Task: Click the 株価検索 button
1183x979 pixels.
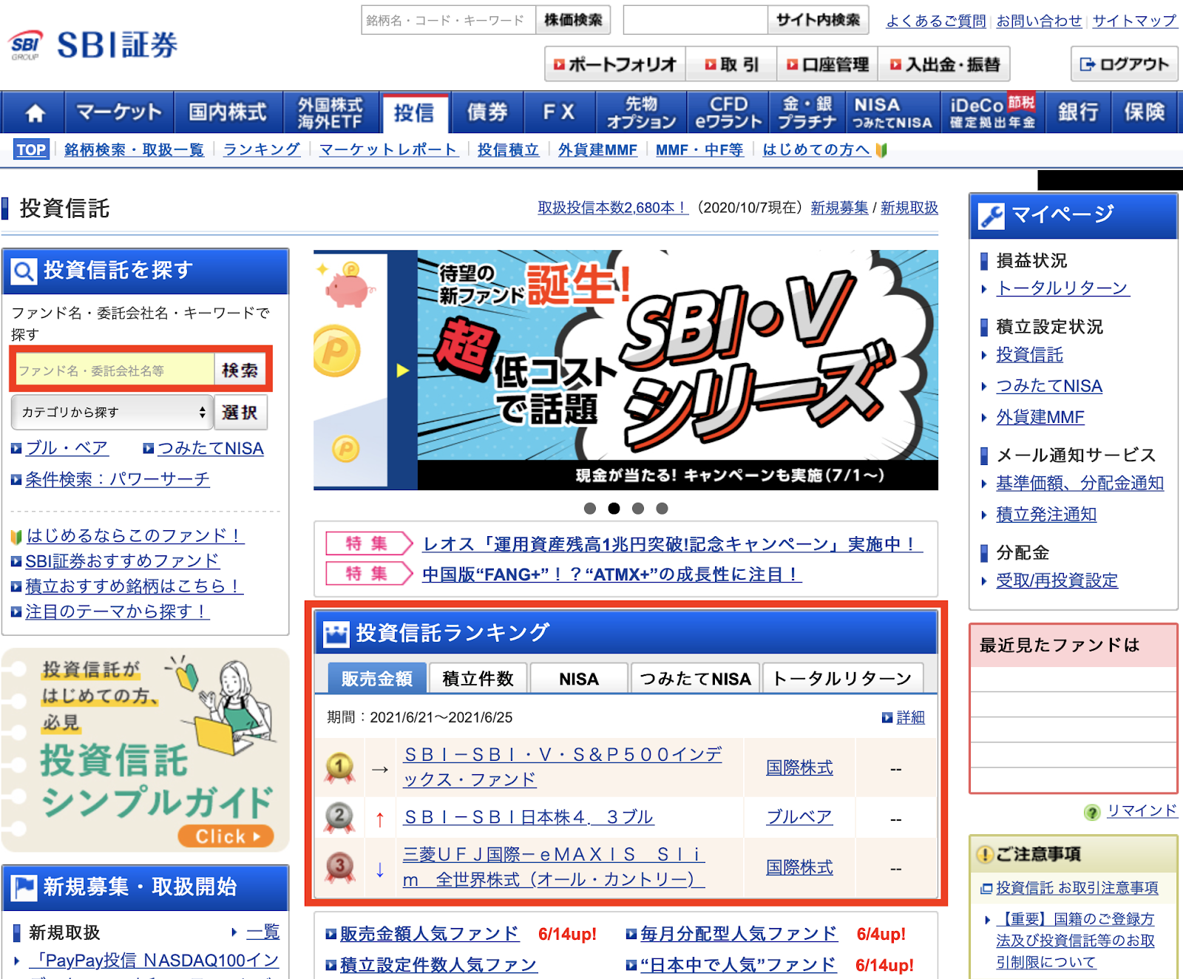Action: (x=573, y=20)
